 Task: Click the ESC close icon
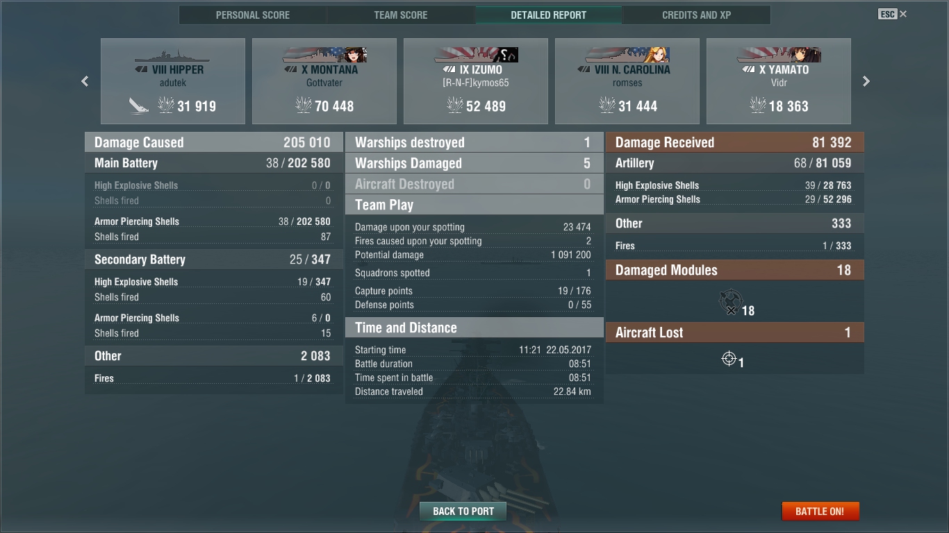893,14
